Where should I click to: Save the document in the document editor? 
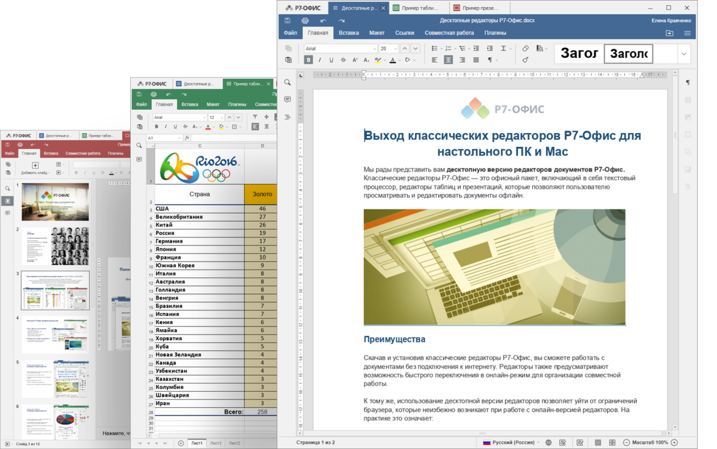[288, 20]
